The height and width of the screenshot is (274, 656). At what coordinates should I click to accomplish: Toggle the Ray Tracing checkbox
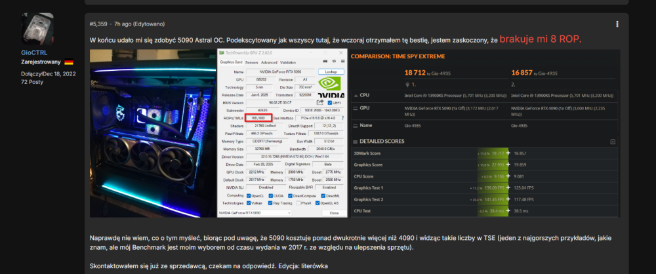[x=271, y=203]
